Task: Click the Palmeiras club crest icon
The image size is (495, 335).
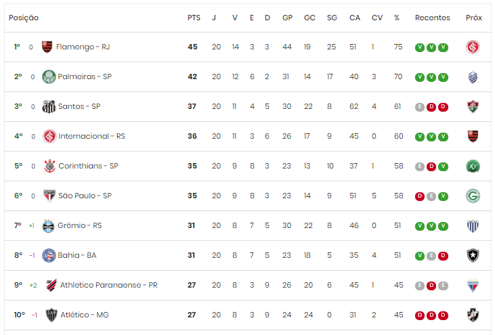Action: [49, 76]
